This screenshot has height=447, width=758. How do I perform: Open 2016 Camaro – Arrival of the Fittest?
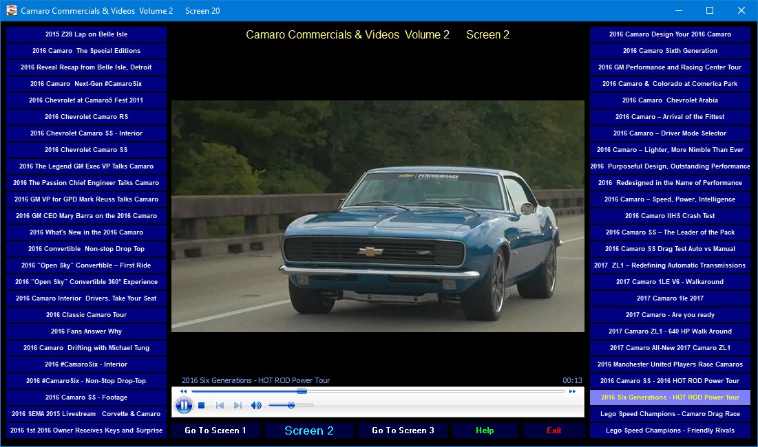coord(670,117)
